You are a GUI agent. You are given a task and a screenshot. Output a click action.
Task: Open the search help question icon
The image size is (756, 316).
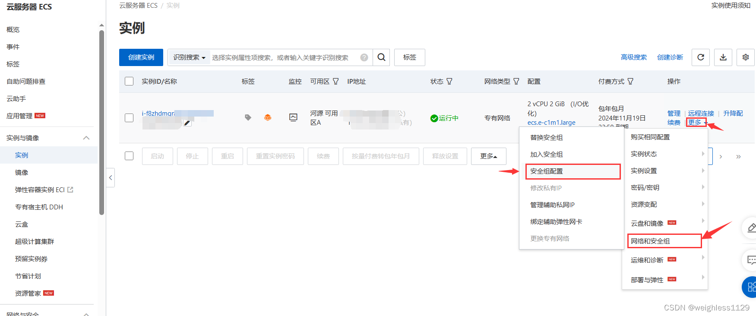(364, 57)
